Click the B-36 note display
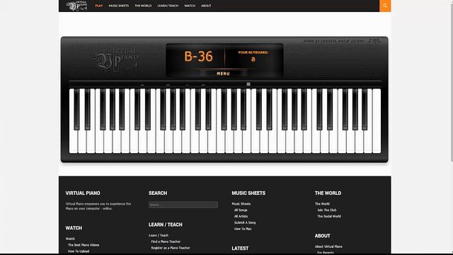This screenshot has width=453, height=255. tap(198, 57)
